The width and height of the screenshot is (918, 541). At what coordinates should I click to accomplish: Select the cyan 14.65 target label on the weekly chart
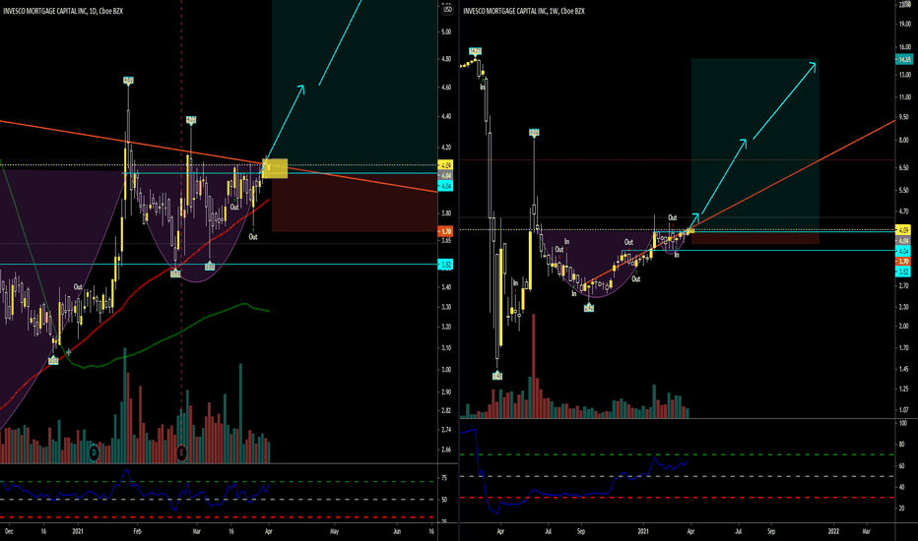(904, 60)
